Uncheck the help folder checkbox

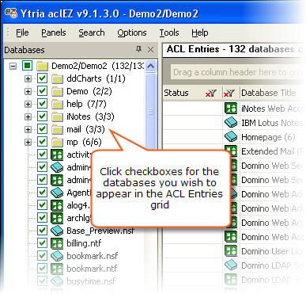pos(42,104)
